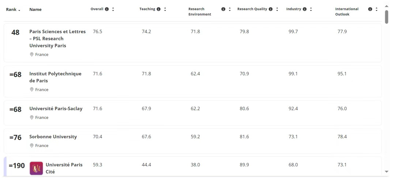
Task: Click the Name column header
Action: click(35, 9)
